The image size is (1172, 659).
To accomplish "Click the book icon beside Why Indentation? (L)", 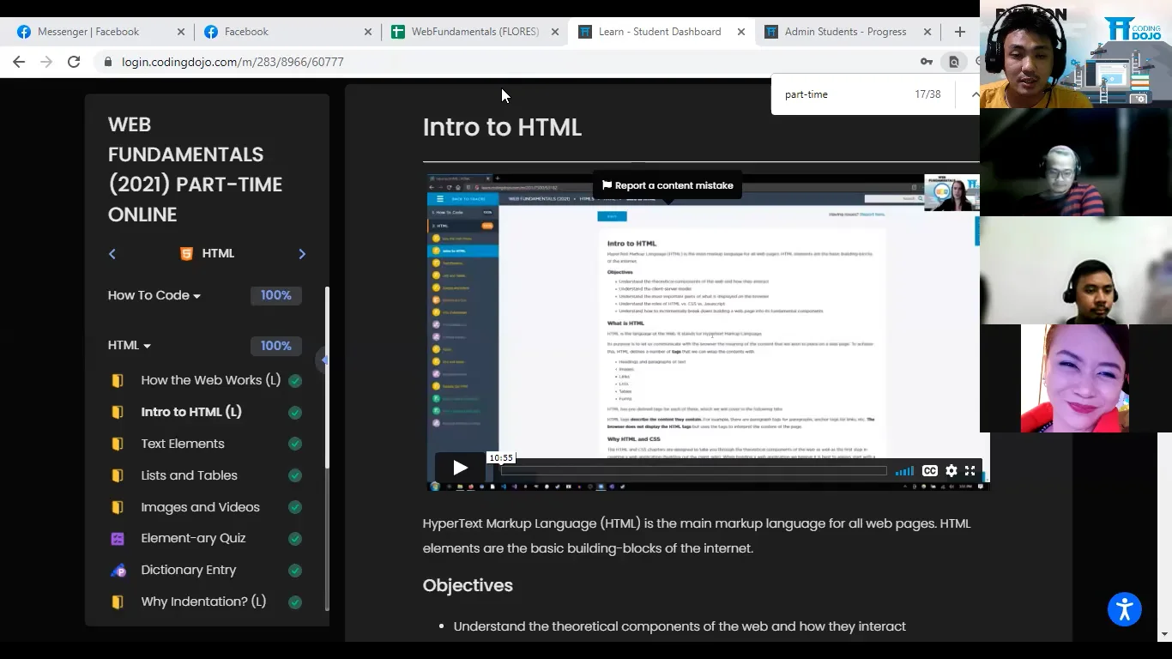I will pos(118,602).
